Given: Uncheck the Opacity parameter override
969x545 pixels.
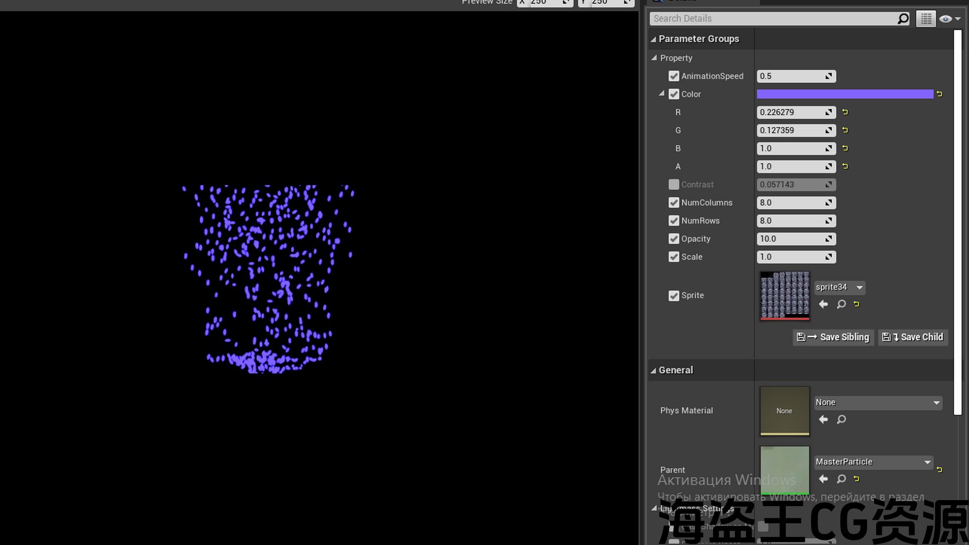Looking at the screenshot, I should (x=674, y=239).
